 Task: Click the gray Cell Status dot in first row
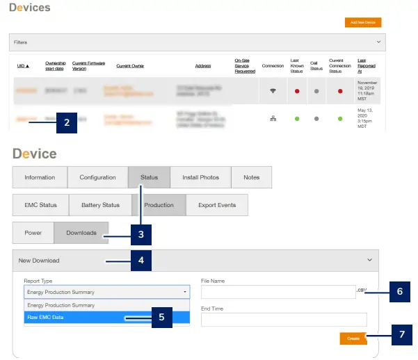click(x=316, y=91)
